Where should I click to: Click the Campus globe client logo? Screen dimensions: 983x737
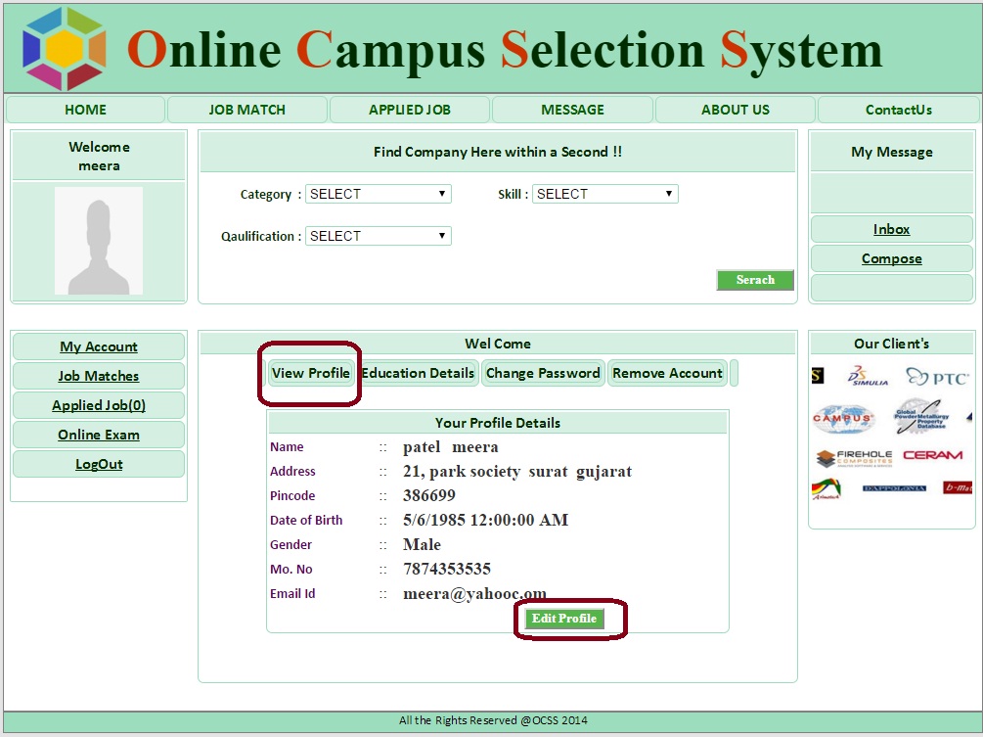842,418
